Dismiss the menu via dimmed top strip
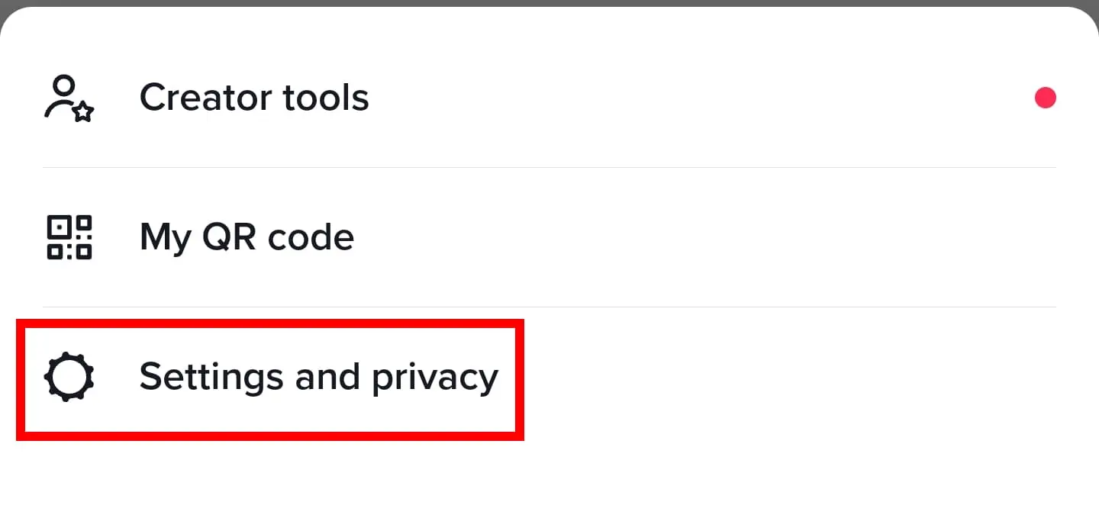Image resolution: width=1099 pixels, height=505 pixels. tap(549, 3)
